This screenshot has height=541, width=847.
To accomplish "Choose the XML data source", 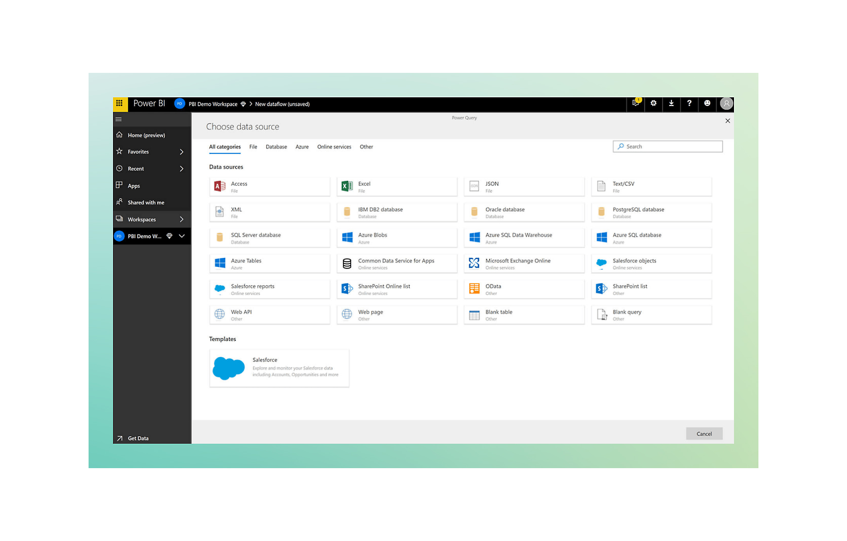I will tap(269, 212).
